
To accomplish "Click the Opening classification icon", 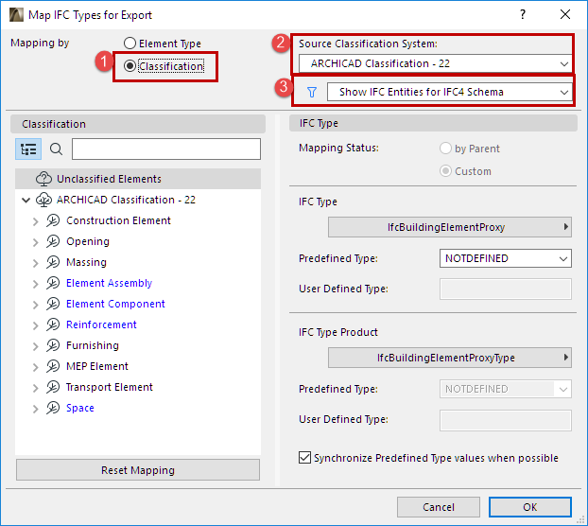I will coord(53,241).
